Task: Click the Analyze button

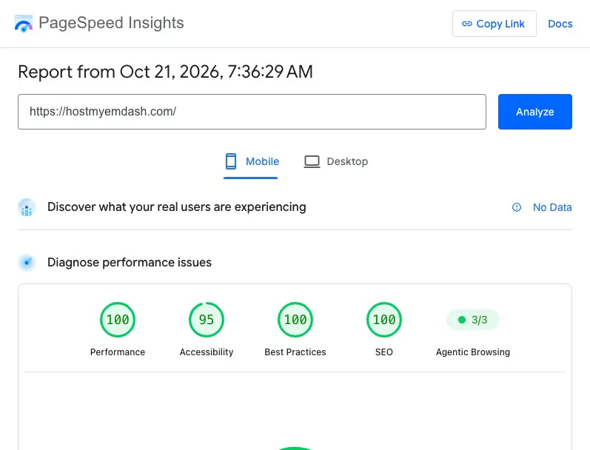Action: pos(534,112)
